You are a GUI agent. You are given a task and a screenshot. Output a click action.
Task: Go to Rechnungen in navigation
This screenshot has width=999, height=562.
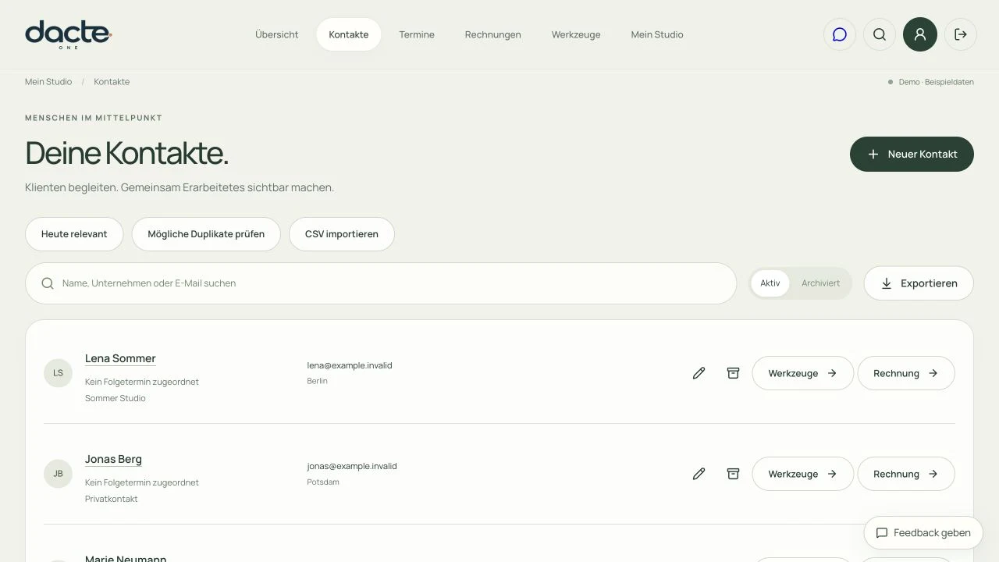pyautogui.click(x=493, y=34)
